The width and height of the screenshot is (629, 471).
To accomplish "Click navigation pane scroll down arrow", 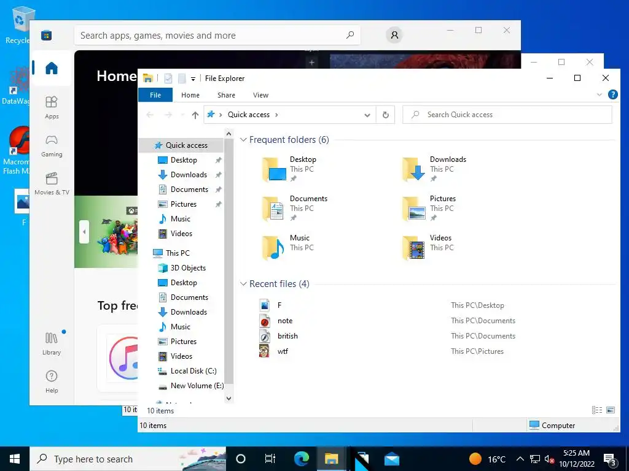I will 229,399.
